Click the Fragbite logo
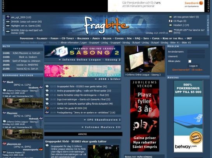 click(107, 25)
